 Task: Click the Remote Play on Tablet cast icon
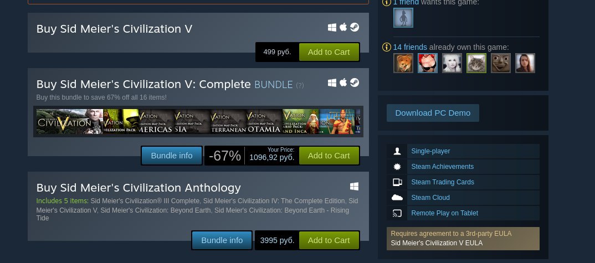pyautogui.click(x=397, y=213)
